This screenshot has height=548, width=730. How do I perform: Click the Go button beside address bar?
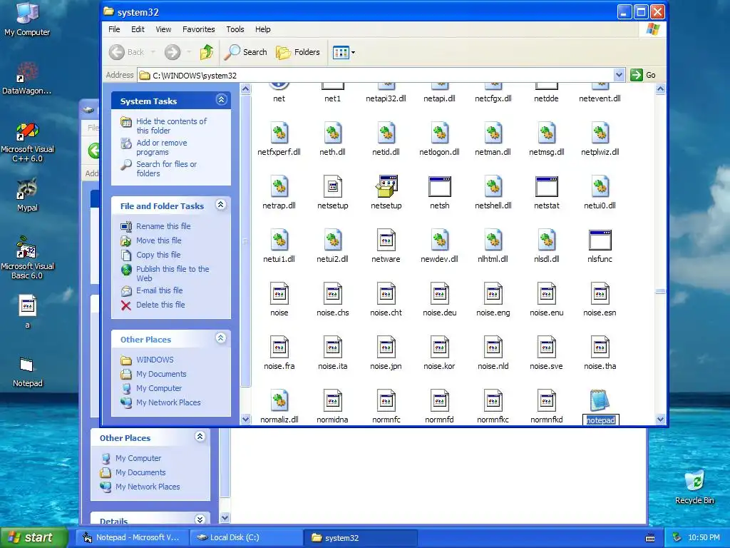(644, 74)
